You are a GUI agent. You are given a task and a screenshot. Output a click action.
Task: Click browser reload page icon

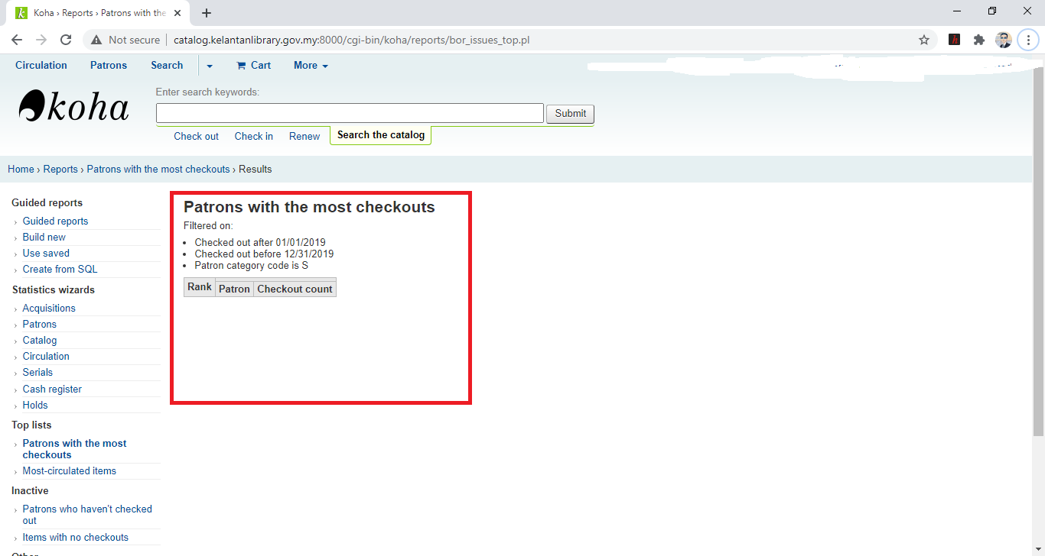click(66, 40)
